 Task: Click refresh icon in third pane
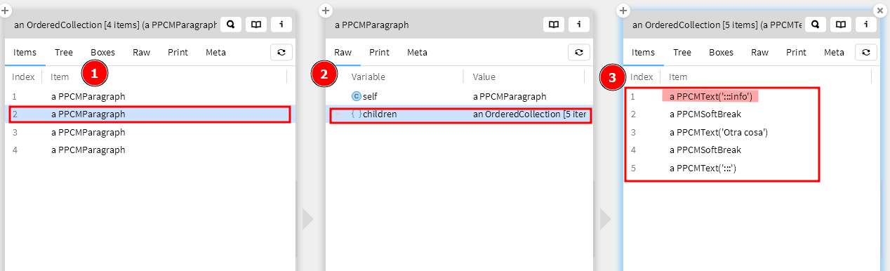[866, 52]
